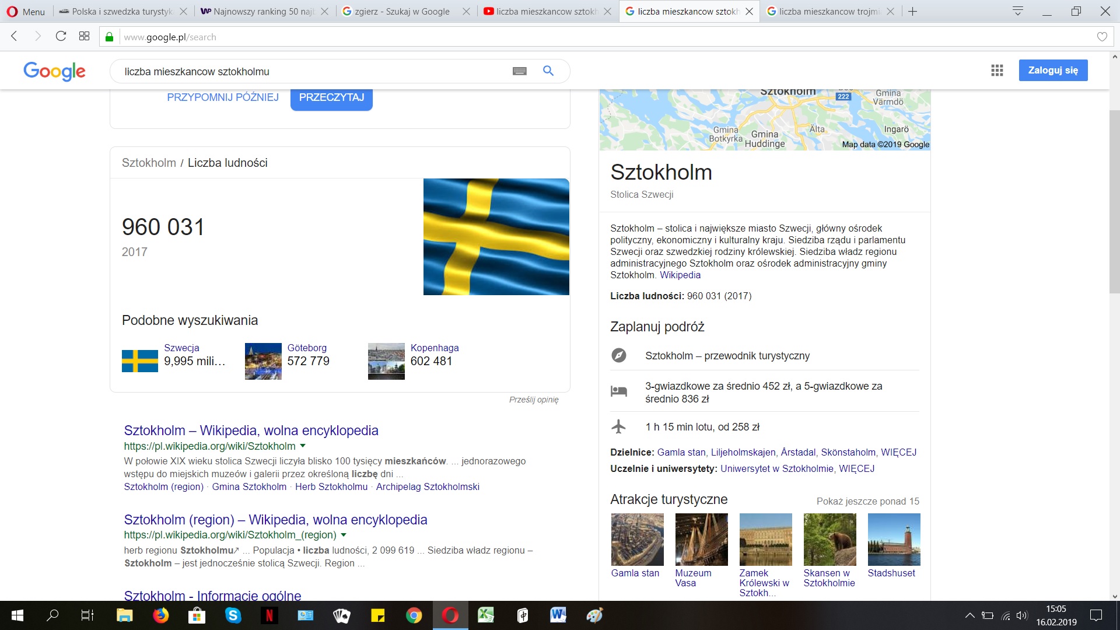Image resolution: width=1120 pixels, height=630 pixels.
Task: Close the 'zgierz - Szukaj w Google' tab
Action: pyautogui.click(x=466, y=11)
